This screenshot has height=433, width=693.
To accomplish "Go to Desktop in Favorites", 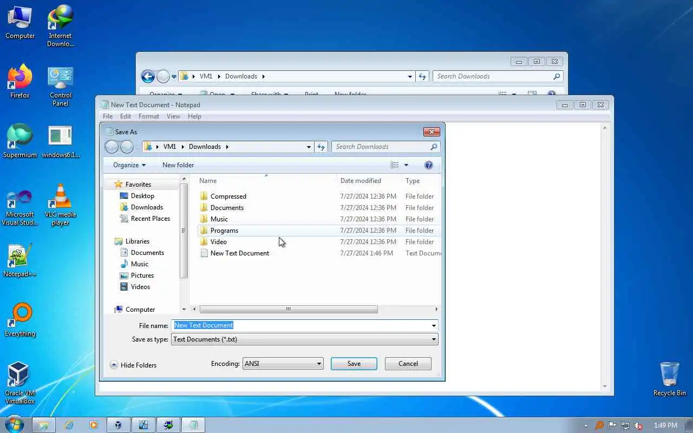I will tap(142, 196).
